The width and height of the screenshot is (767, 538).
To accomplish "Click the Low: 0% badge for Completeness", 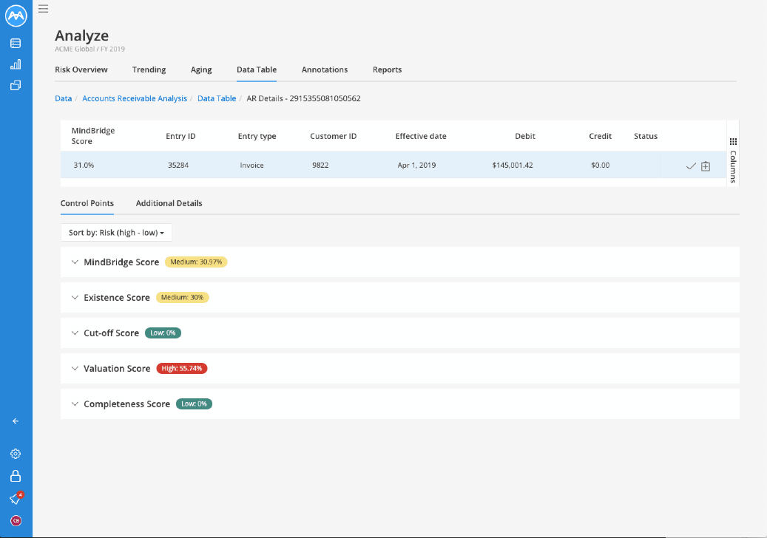I will click(x=194, y=403).
